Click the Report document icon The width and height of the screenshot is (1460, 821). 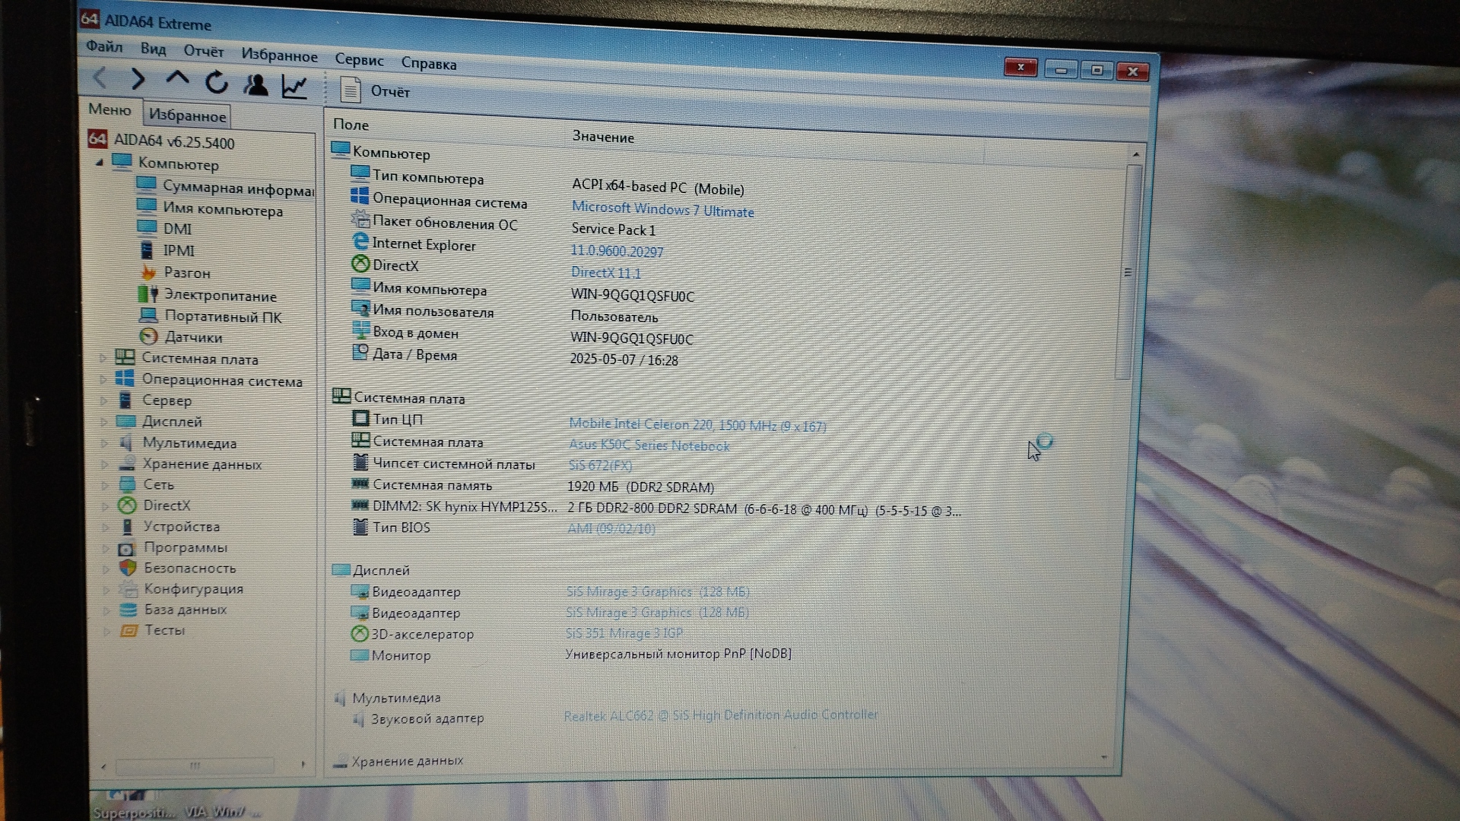tap(351, 90)
